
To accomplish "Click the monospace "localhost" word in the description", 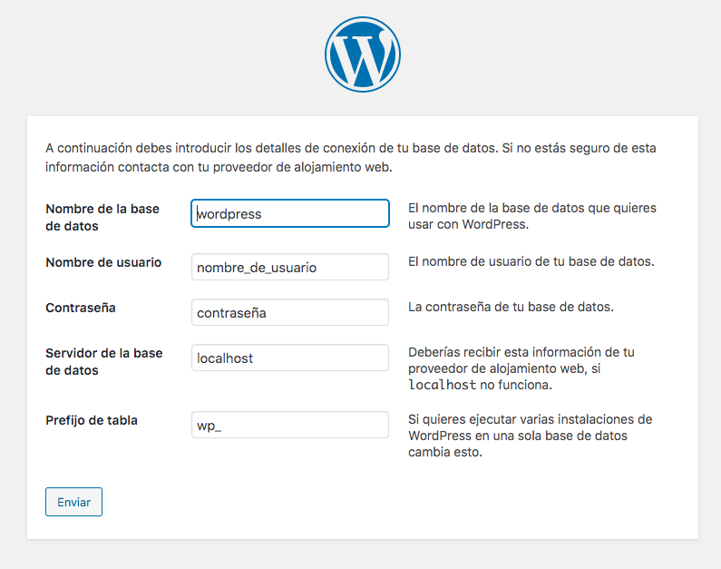I will [443, 385].
